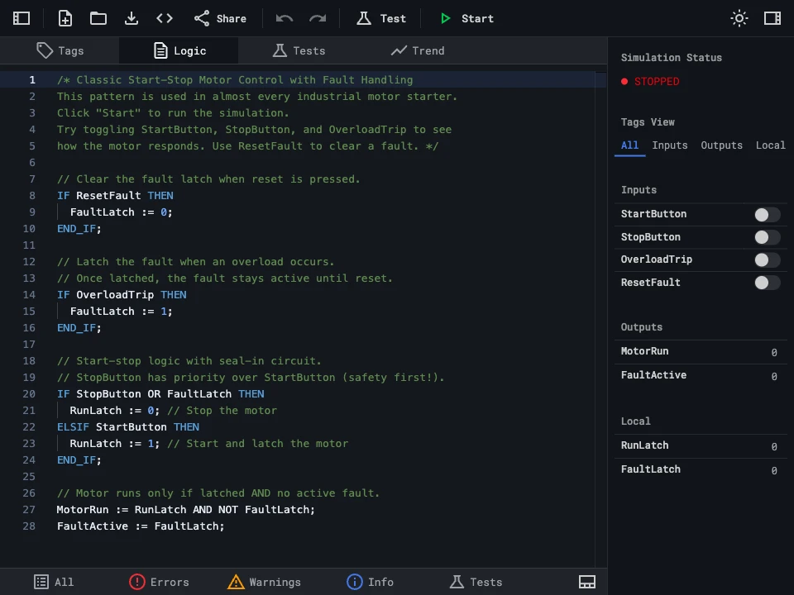Image resolution: width=794 pixels, height=595 pixels.
Task: Show only Errors in the status bar
Action: tap(160, 582)
